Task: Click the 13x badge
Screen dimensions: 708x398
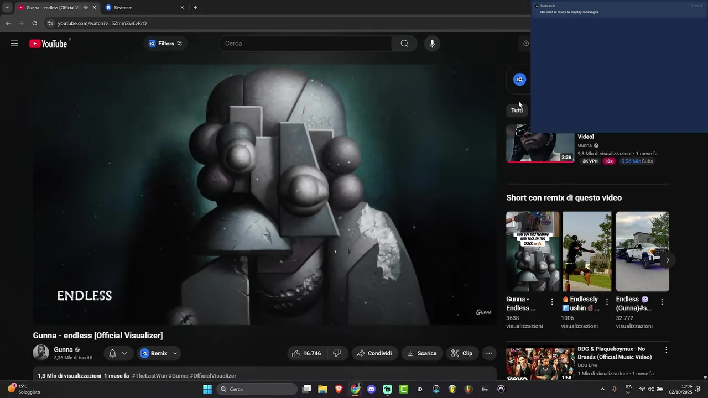Action: click(609, 161)
